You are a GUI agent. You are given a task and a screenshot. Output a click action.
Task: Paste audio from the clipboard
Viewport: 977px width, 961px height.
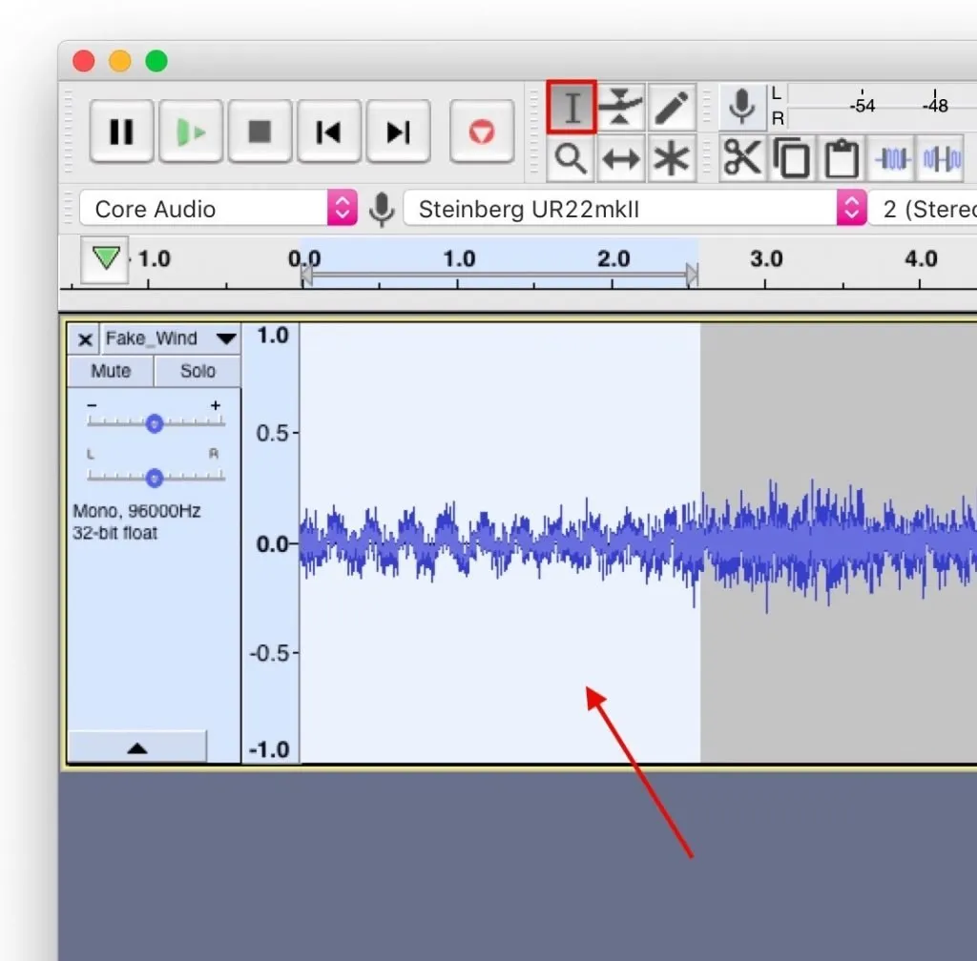(841, 158)
